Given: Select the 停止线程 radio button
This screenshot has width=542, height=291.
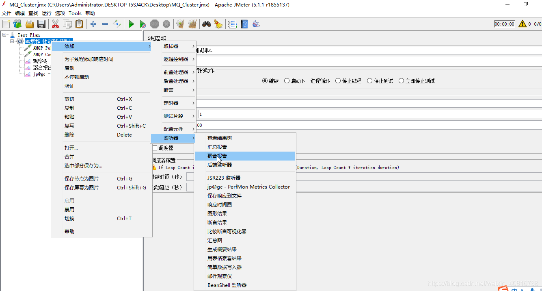Looking at the screenshot, I should [x=338, y=81].
